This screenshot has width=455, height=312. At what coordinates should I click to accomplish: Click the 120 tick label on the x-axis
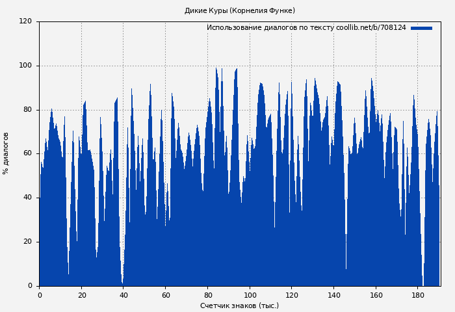click(x=292, y=295)
